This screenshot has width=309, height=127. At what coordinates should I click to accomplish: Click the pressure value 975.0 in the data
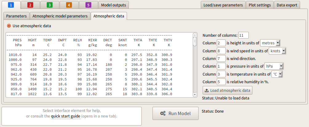(x=16, y=64)
